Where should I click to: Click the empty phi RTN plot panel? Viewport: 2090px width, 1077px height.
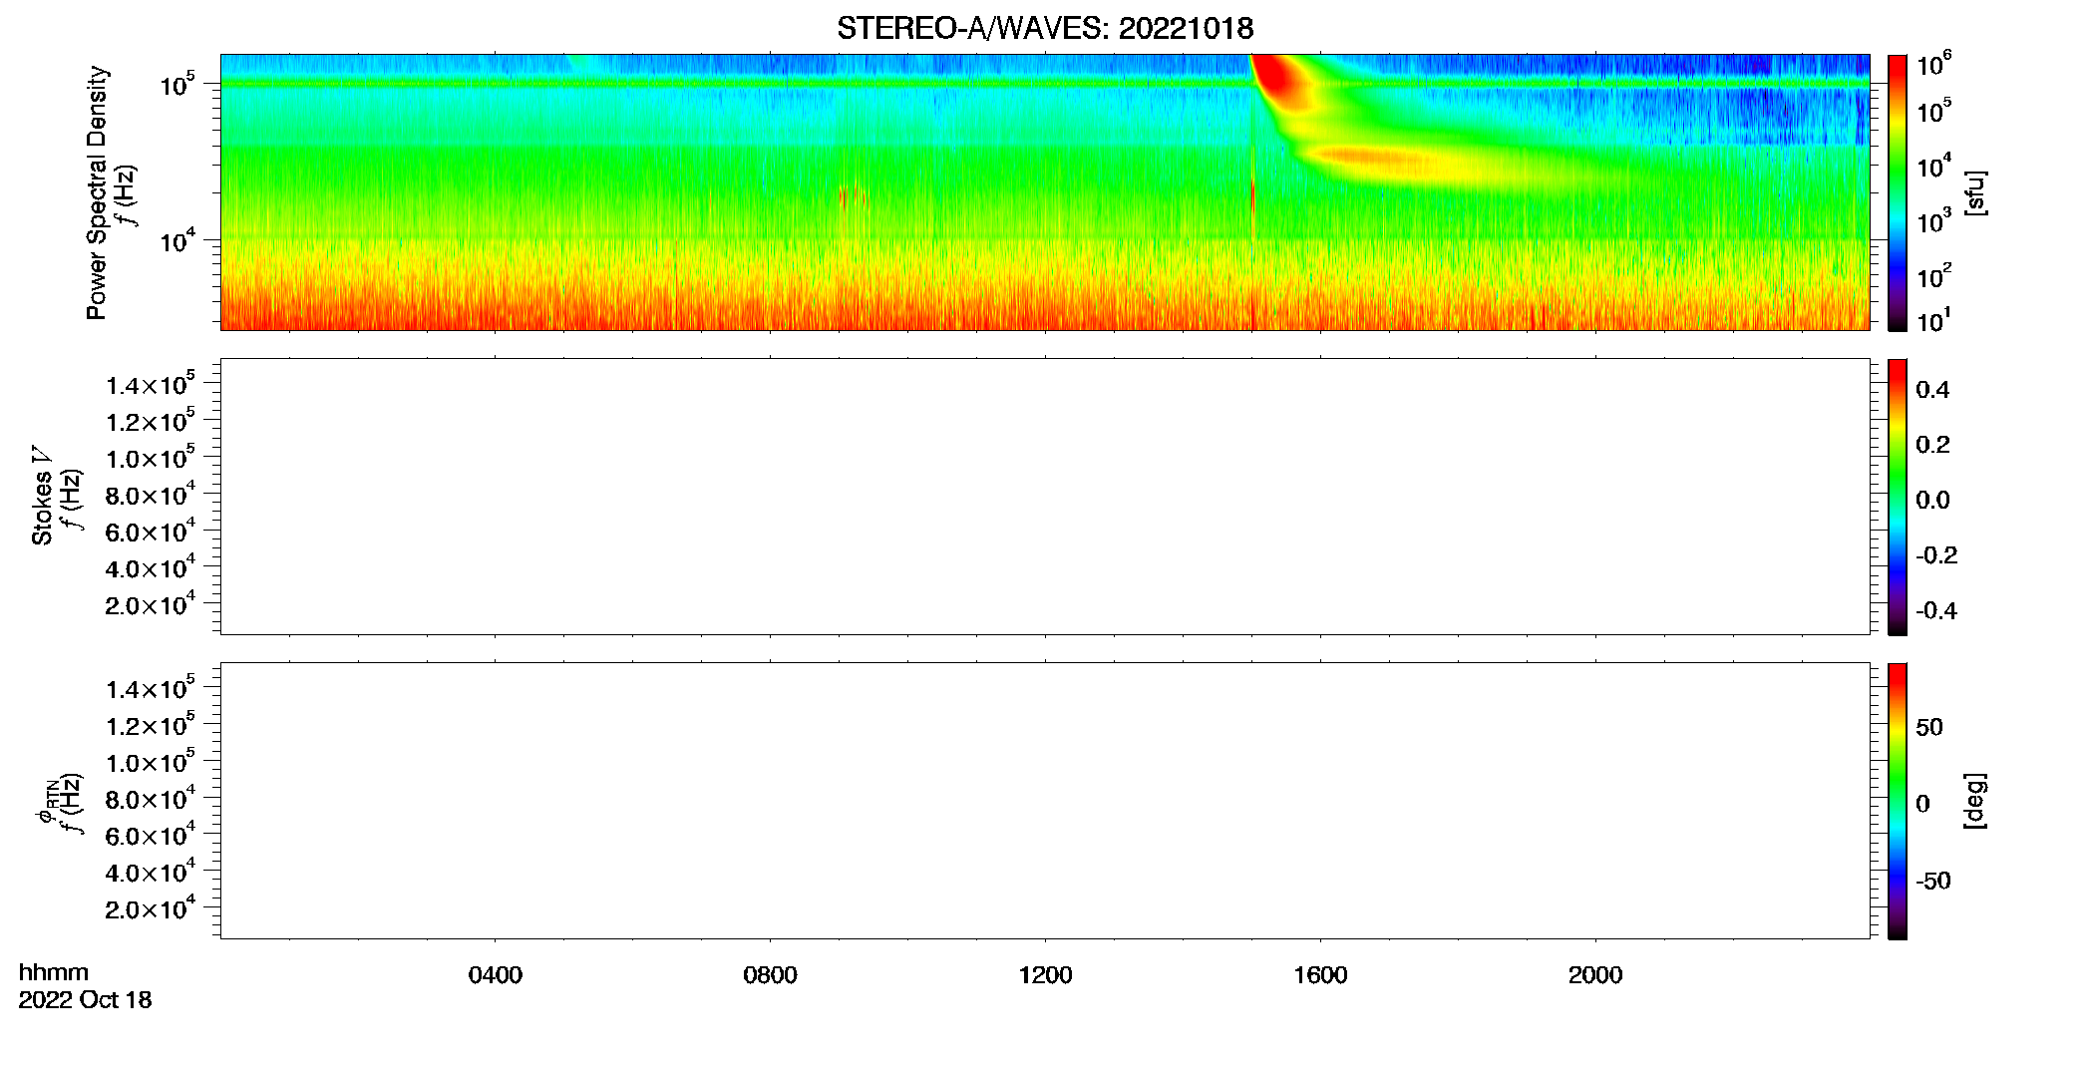(1045, 801)
